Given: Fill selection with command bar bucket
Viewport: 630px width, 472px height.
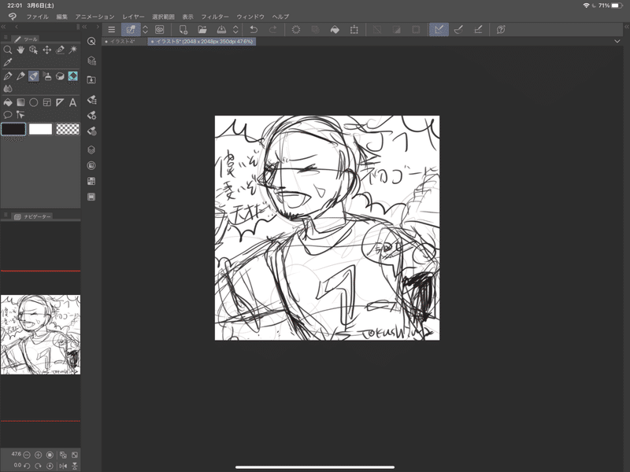Looking at the screenshot, I should [x=335, y=29].
